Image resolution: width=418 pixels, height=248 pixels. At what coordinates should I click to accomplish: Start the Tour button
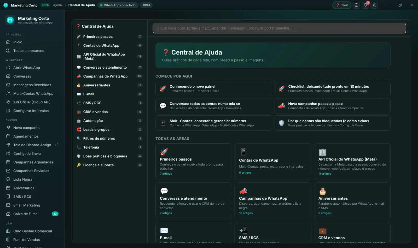(x=342, y=5)
